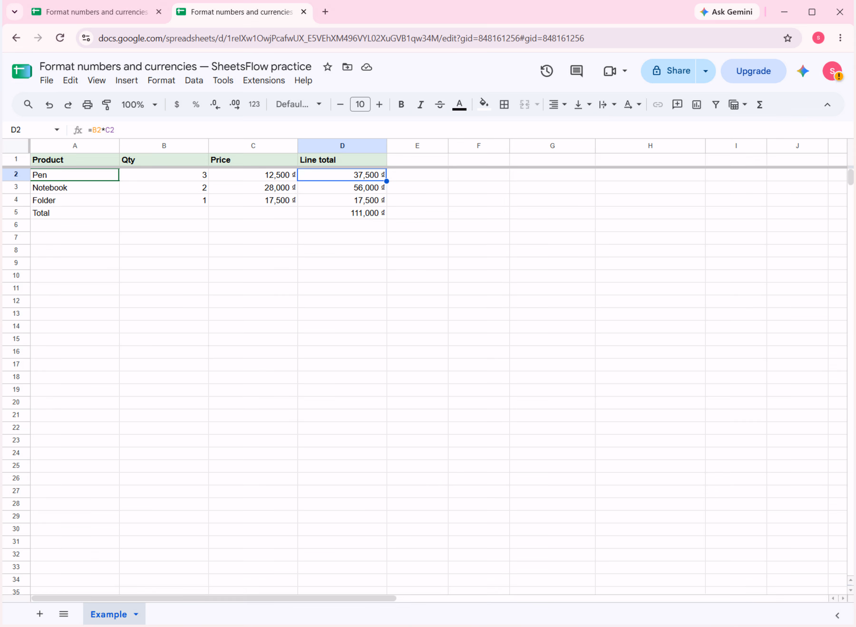Open the Data menu

[x=194, y=80]
